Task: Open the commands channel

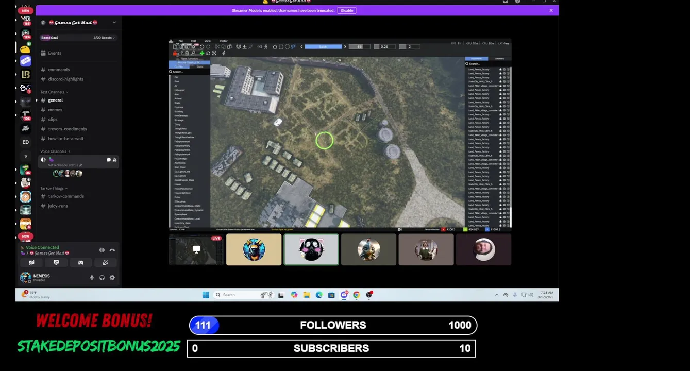Action: (x=59, y=70)
